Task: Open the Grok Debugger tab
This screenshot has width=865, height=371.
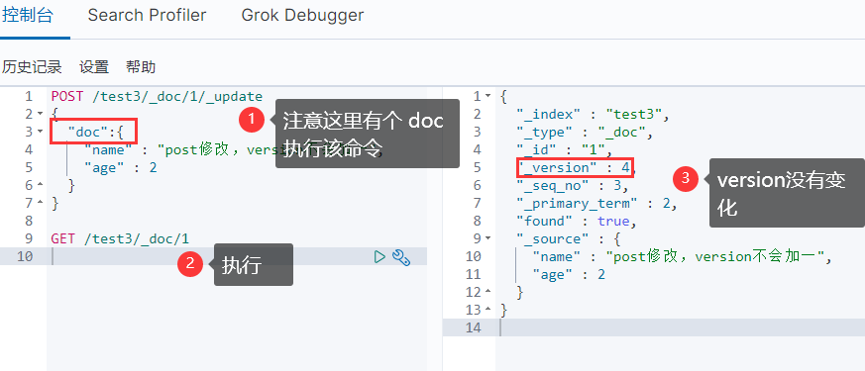Action: tap(302, 15)
